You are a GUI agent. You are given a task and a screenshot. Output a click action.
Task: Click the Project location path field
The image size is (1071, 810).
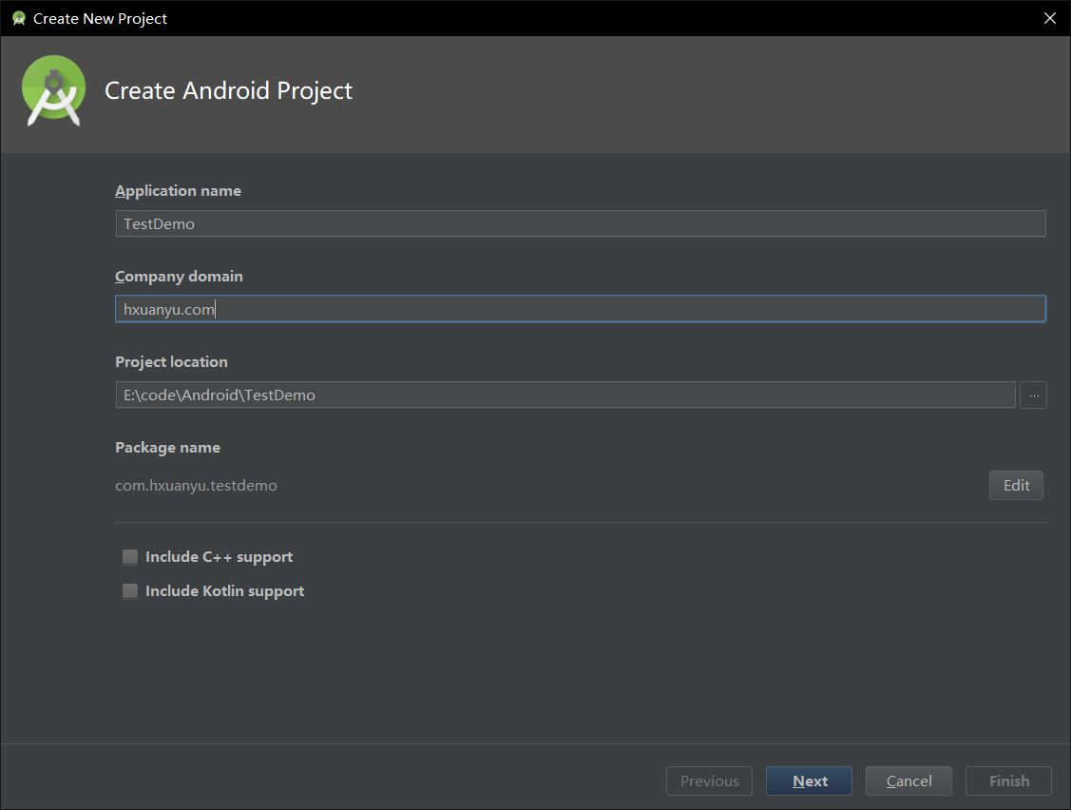click(x=564, y=395)
